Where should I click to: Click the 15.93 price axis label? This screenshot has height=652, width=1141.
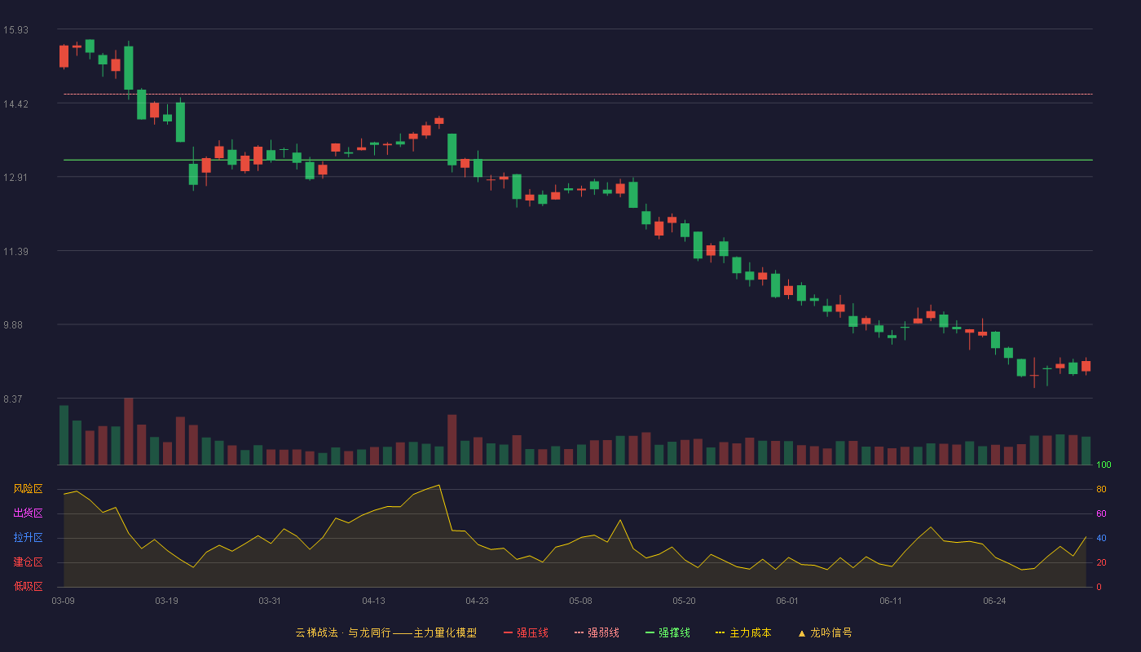pos(15,30)
